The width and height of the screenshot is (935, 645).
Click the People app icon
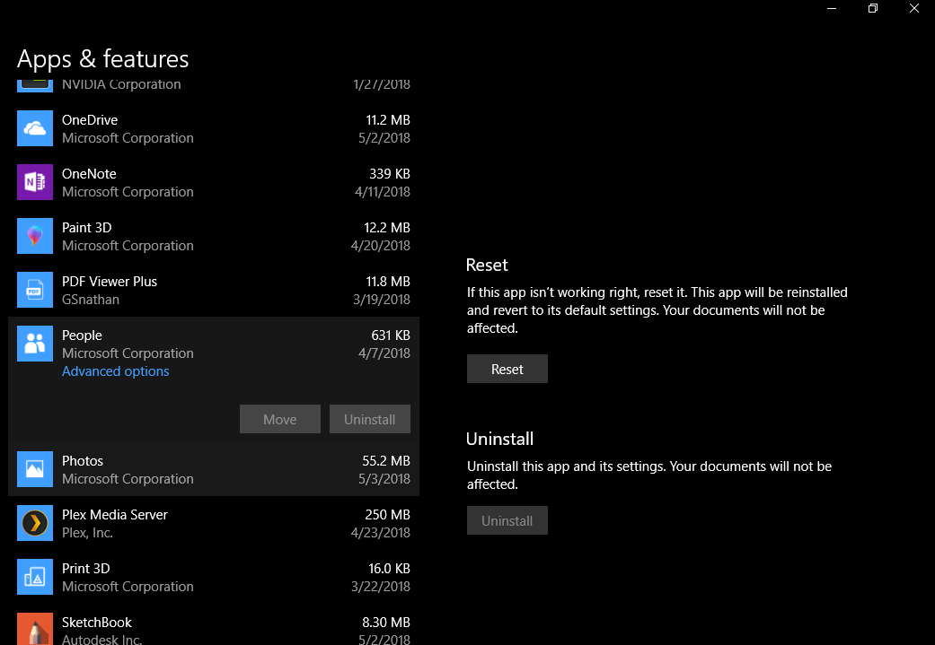click(x=34, y=344)
